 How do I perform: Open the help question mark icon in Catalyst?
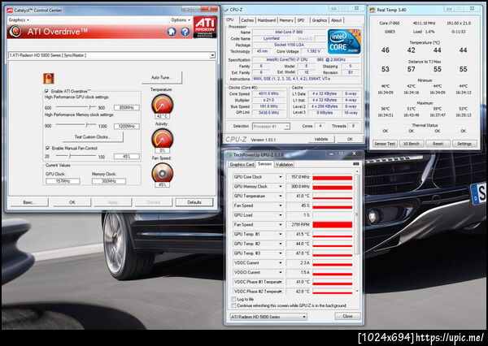(x=185, y=32)
